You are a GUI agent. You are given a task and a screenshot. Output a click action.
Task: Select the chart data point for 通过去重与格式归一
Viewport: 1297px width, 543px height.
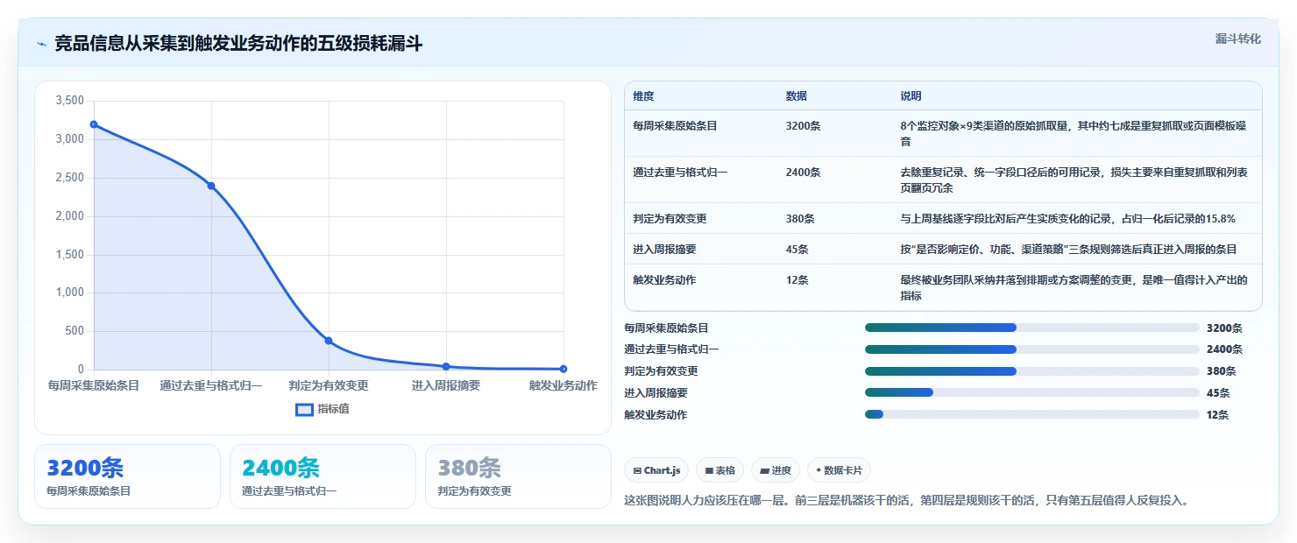pyautogui.click(x=211, y=186)
